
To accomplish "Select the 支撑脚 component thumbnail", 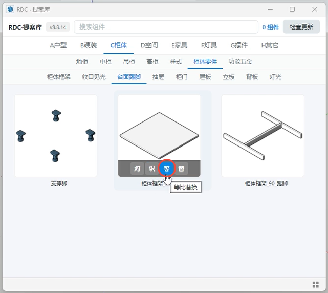I will 56,136.
